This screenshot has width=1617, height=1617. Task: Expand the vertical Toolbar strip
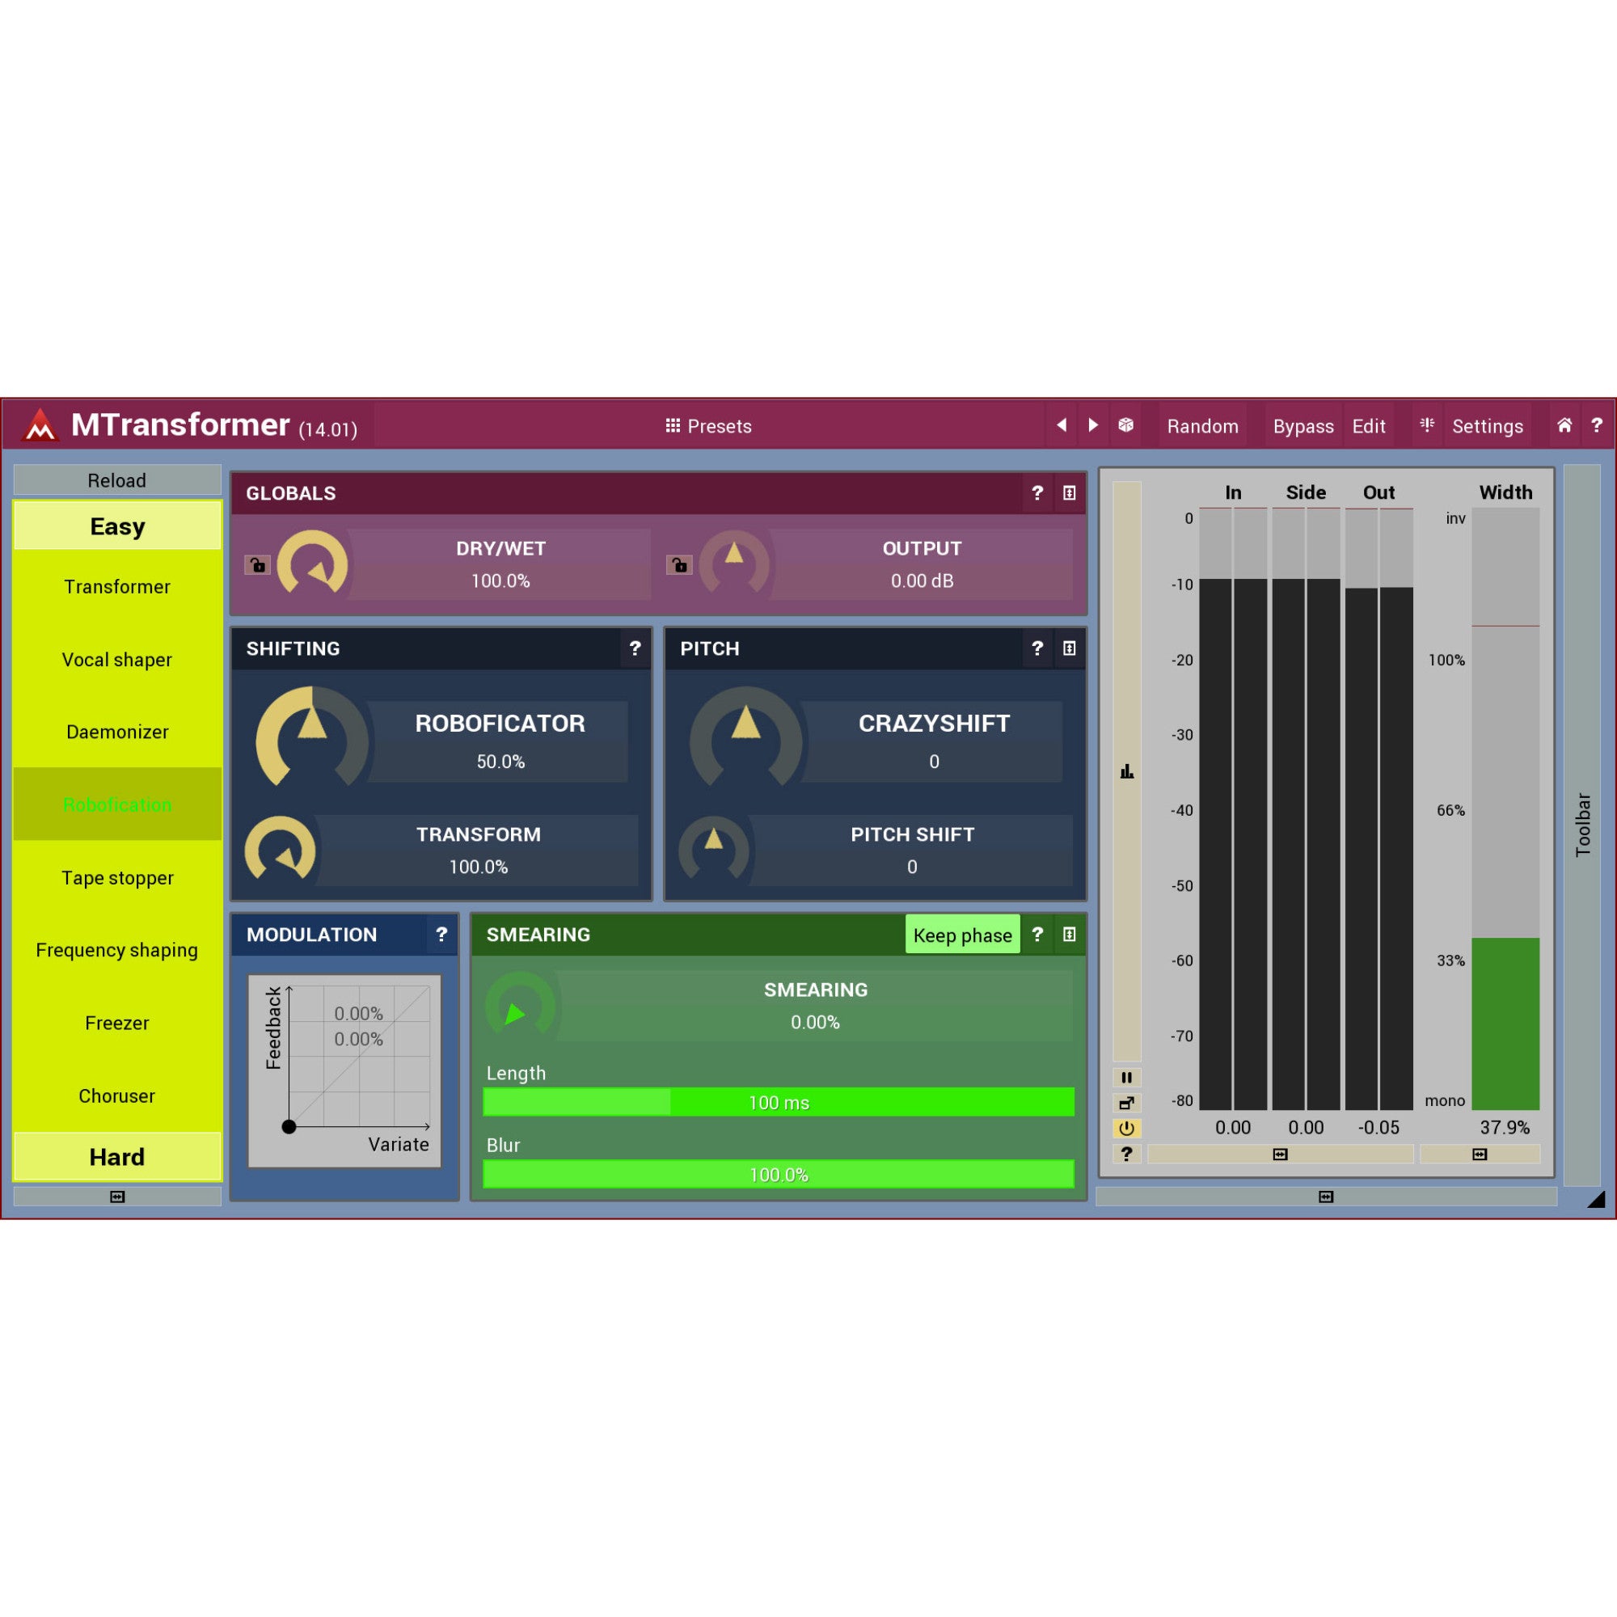(x=1582, y=825)
